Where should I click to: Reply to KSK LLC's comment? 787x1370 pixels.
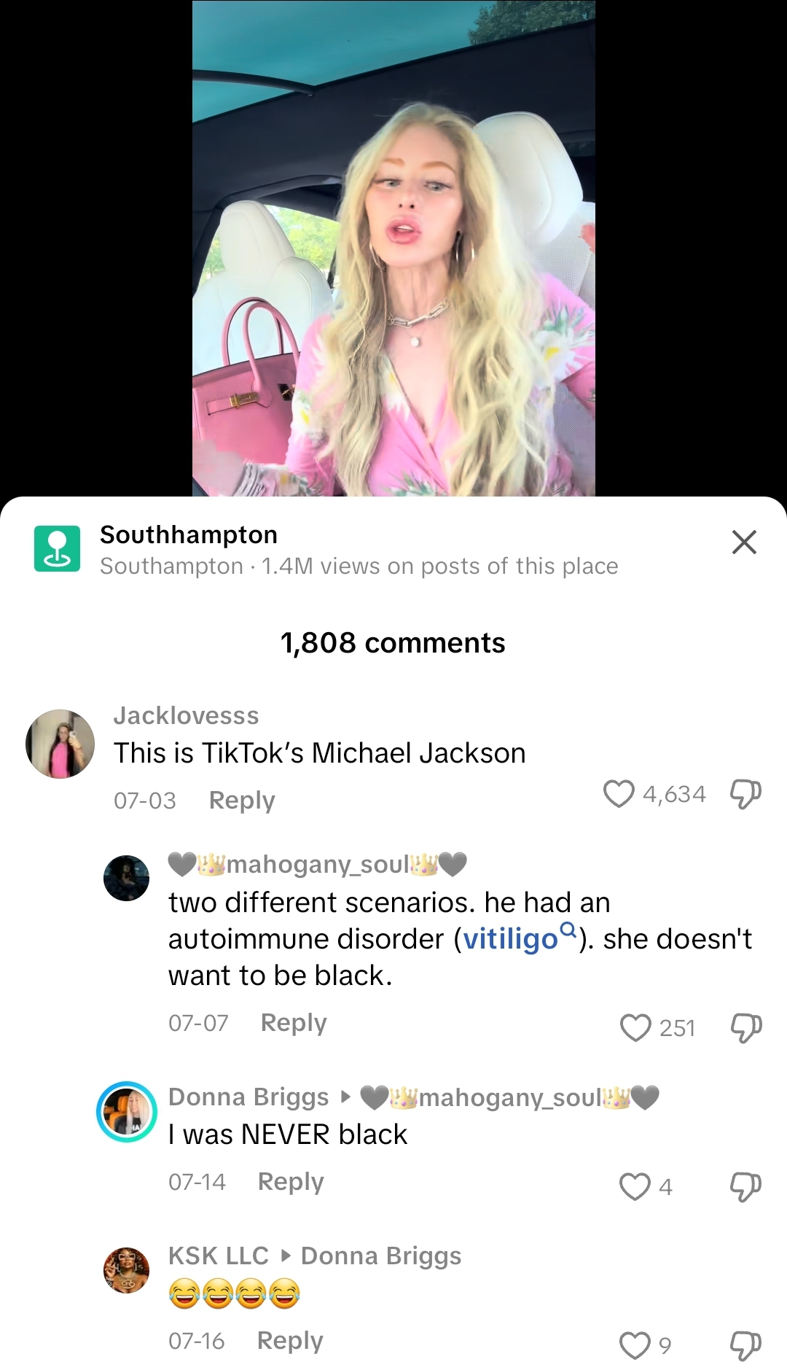coord(290,1341)
